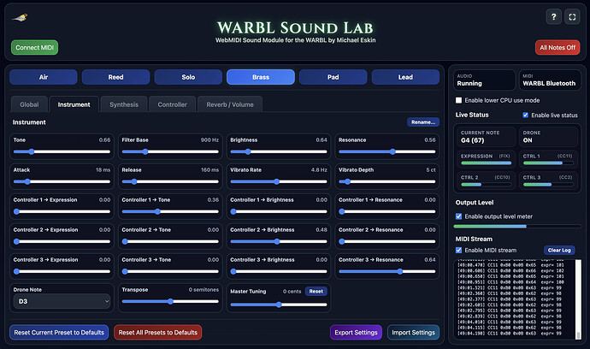This screenshot has height=349, width=590.
Task: Click the Export Settings button
Action: [356, 333]
